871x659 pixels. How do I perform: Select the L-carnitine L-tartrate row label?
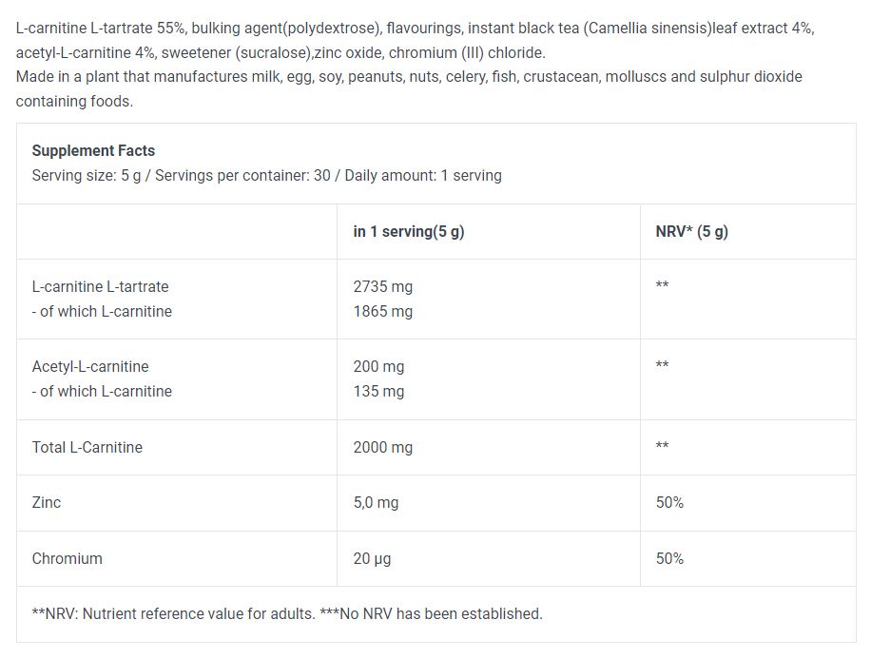coord(100,286)
